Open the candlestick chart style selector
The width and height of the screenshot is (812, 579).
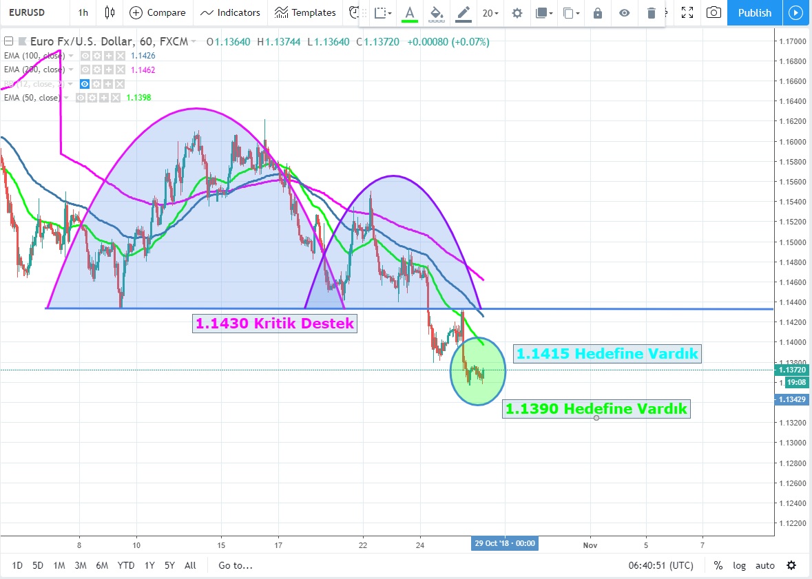[x=110, y=12]
